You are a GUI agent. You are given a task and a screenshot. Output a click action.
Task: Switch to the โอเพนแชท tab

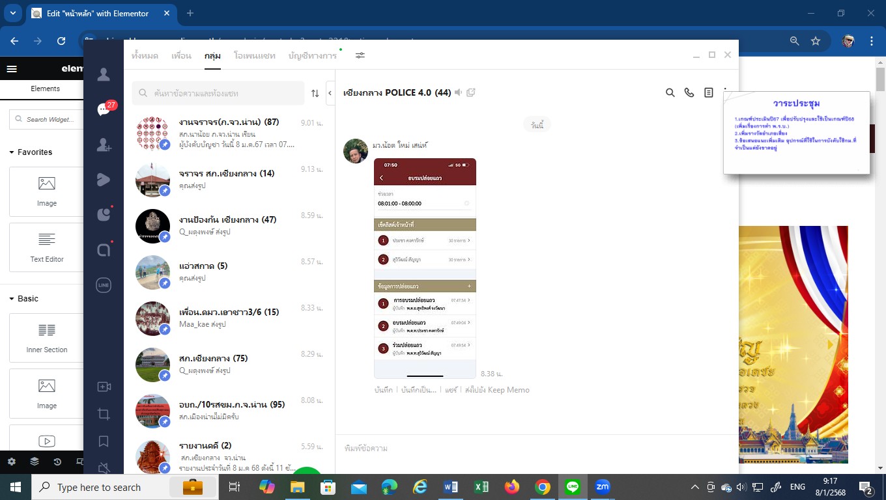(x=254, y=55)
